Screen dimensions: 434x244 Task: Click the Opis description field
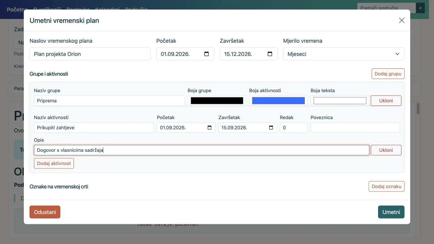[201, 150]
